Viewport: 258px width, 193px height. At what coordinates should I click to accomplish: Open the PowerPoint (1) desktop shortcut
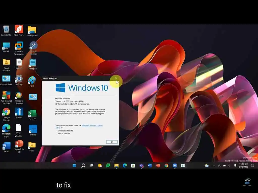[x=19, y=147]
